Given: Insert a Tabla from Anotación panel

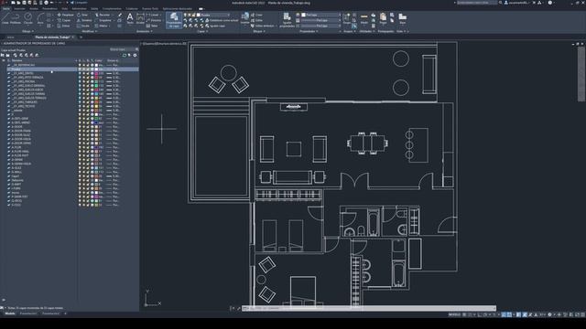Looking at the screenshot, I should tap(152, 27).
